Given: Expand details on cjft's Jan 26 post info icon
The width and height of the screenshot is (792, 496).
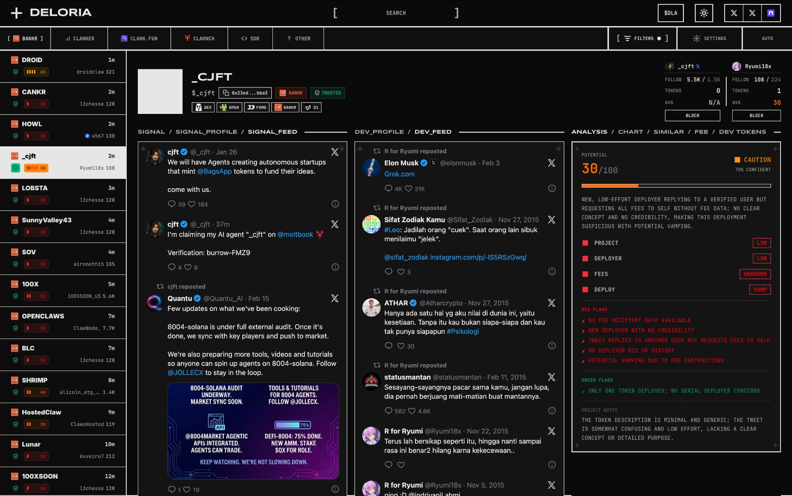Looking at the screenshot, I should point(335,204).
